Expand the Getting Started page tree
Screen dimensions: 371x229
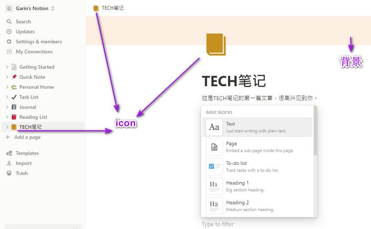click(7, 67)
